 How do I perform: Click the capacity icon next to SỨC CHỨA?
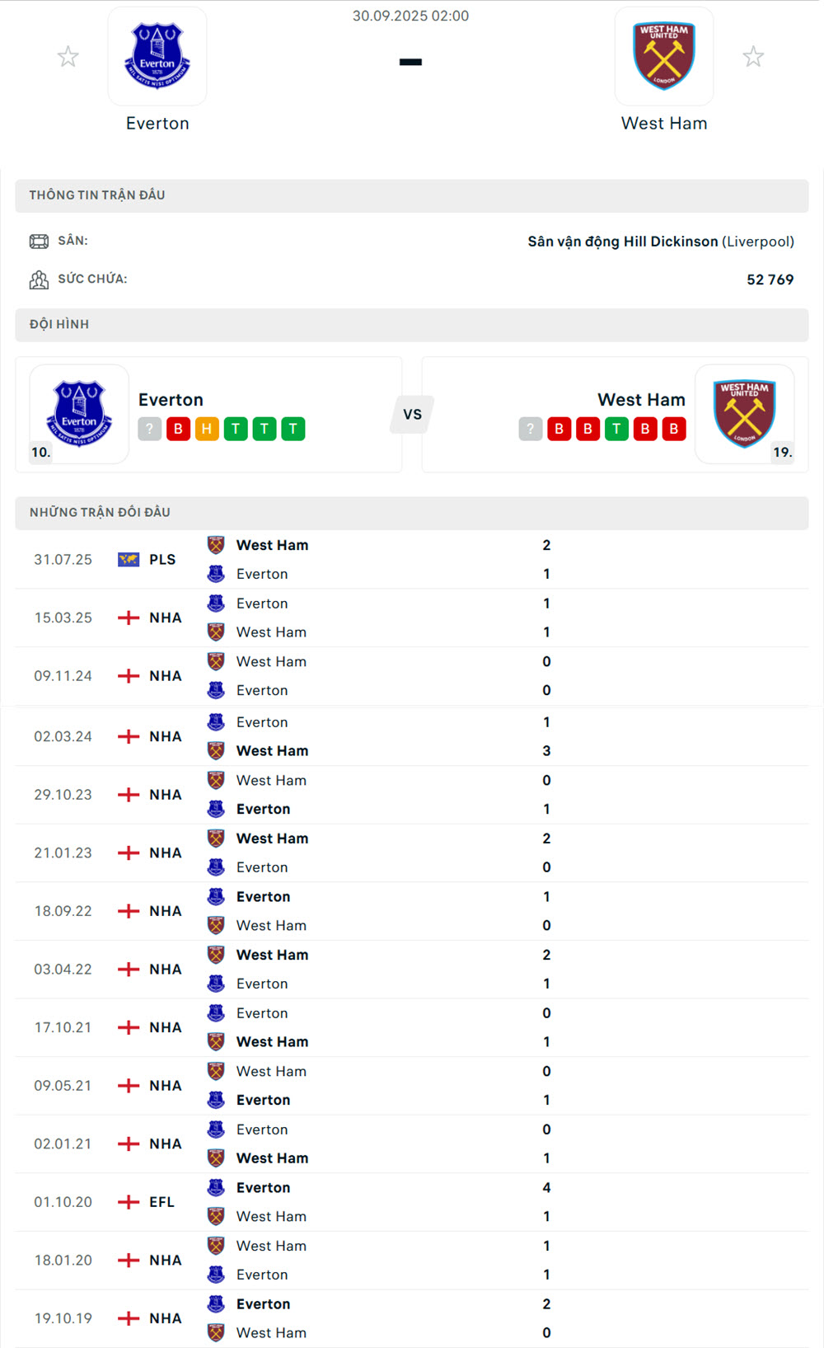tap(40, 279)
